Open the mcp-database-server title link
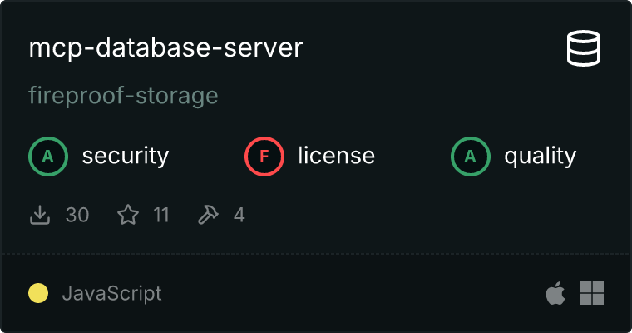632x333 pixels. pos(165,48)
